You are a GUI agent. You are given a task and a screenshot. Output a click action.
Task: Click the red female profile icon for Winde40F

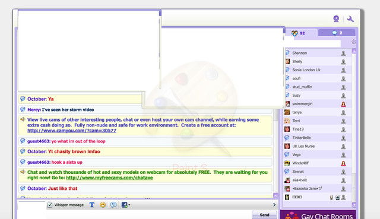[343, 164]
